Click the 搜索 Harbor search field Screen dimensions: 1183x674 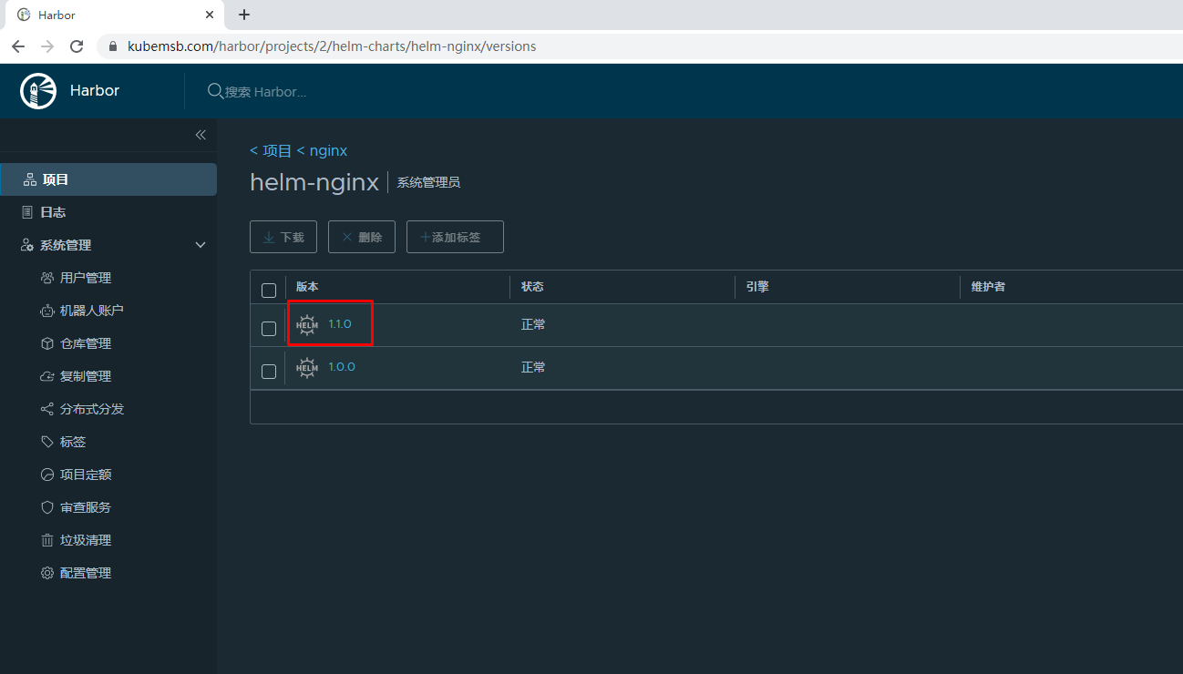click(266, 92)
